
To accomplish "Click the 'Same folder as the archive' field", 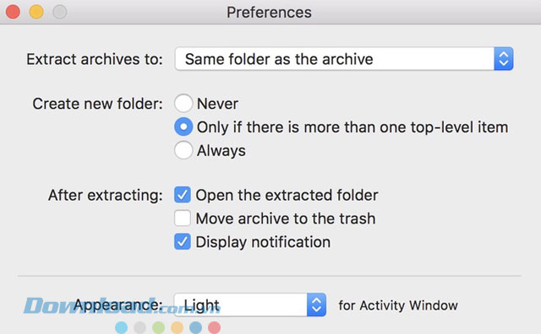I will 344,59.
